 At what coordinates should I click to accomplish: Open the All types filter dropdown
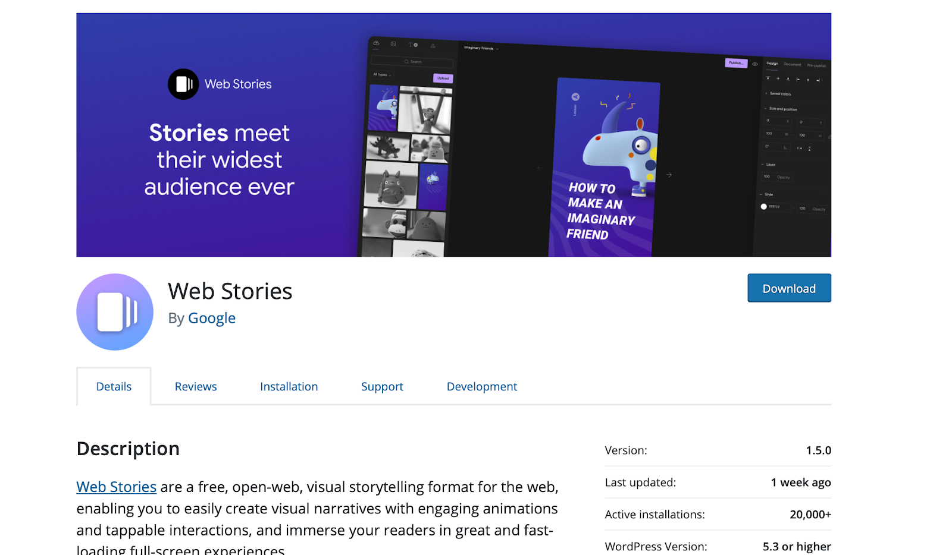click(382, 75)
